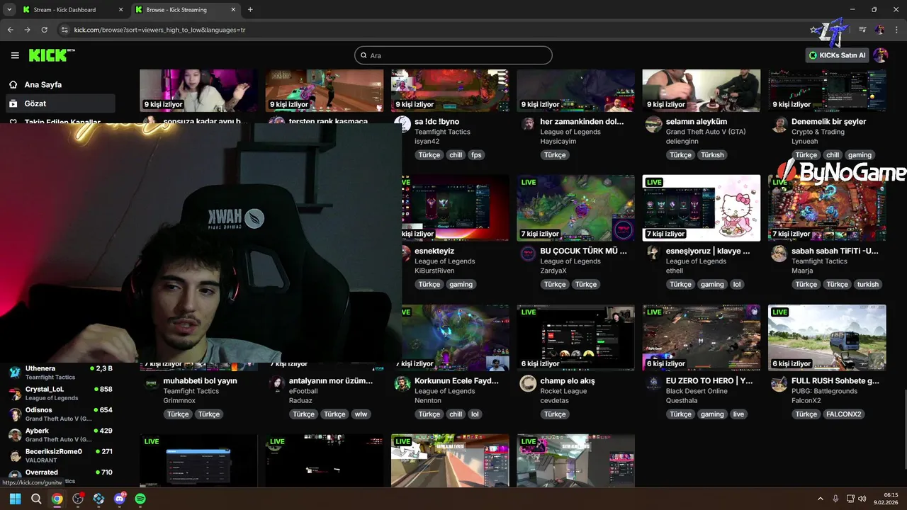The height and width of the screenshot is (510, 907).
Task: Click KICKs Satın Al button
Action: click(x=838, y=55)
